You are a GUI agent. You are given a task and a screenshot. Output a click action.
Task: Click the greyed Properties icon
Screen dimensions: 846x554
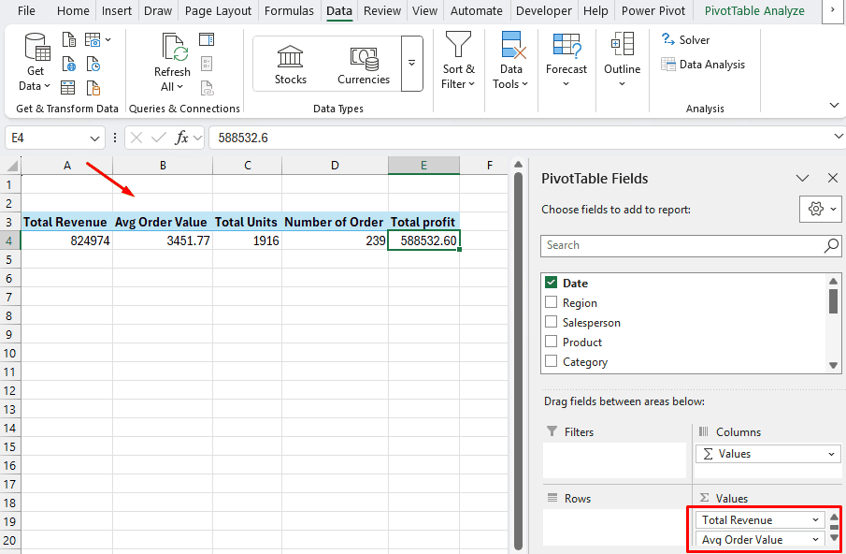point(207,65)
